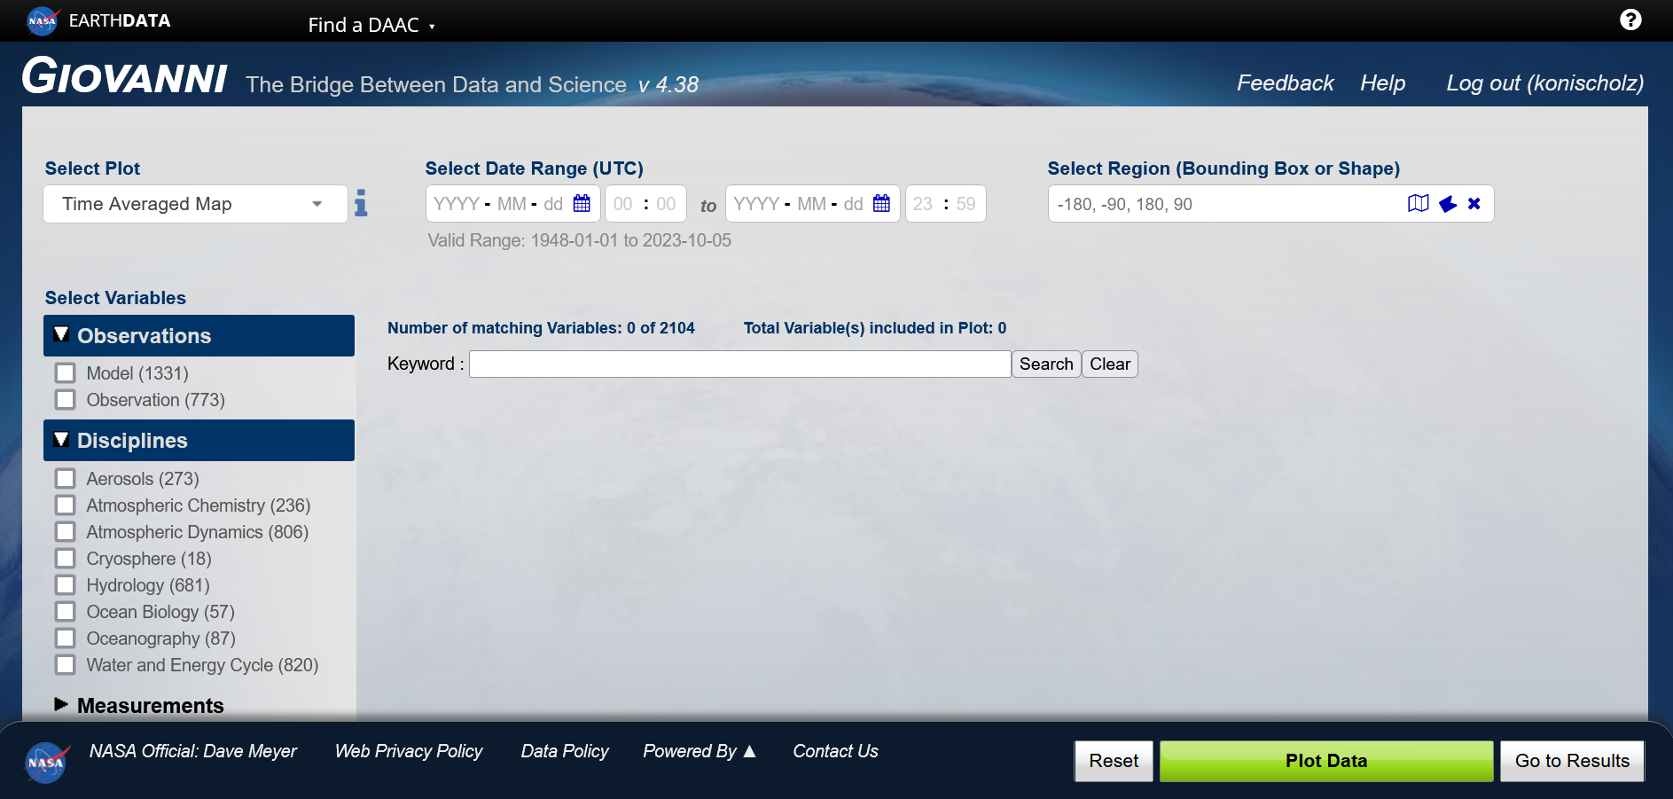1673x799 pixels.
Task: Enable the Aerosols (273) filter
Action: click(x=66, y=478)
